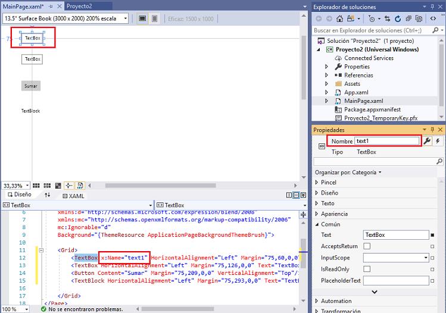Click the search magnifier in Solution Explorer
This screenshot has height=313, width=446.
coord(435,30)
